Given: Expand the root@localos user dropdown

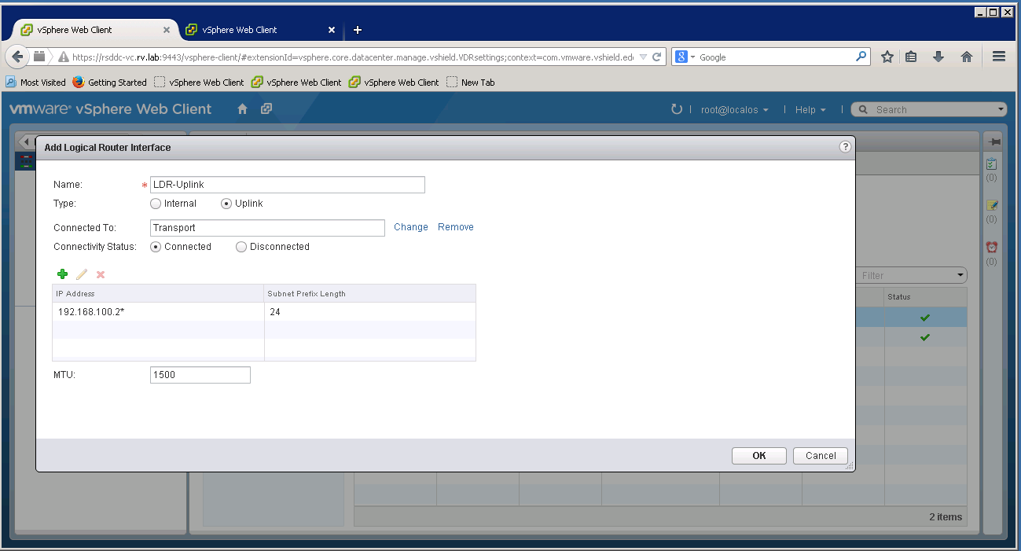Looking at the screenshot, I should pos(734,110).
